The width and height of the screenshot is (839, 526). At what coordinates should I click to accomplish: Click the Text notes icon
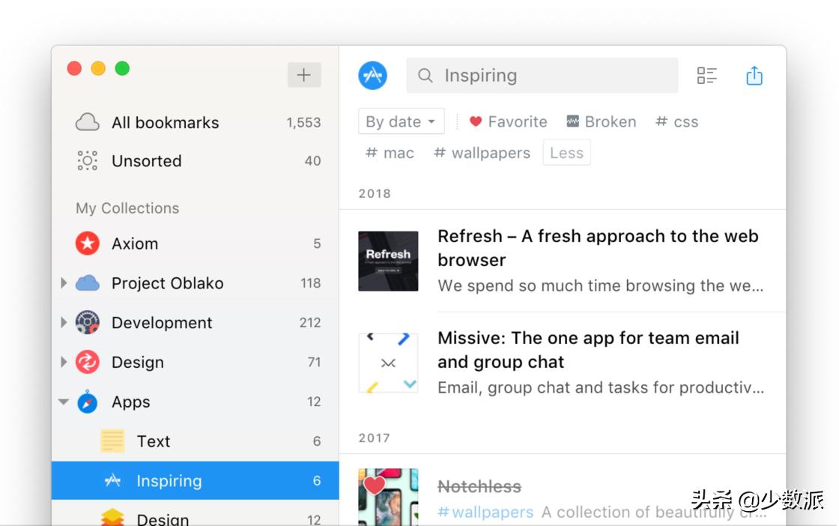(x=112, y=441)
